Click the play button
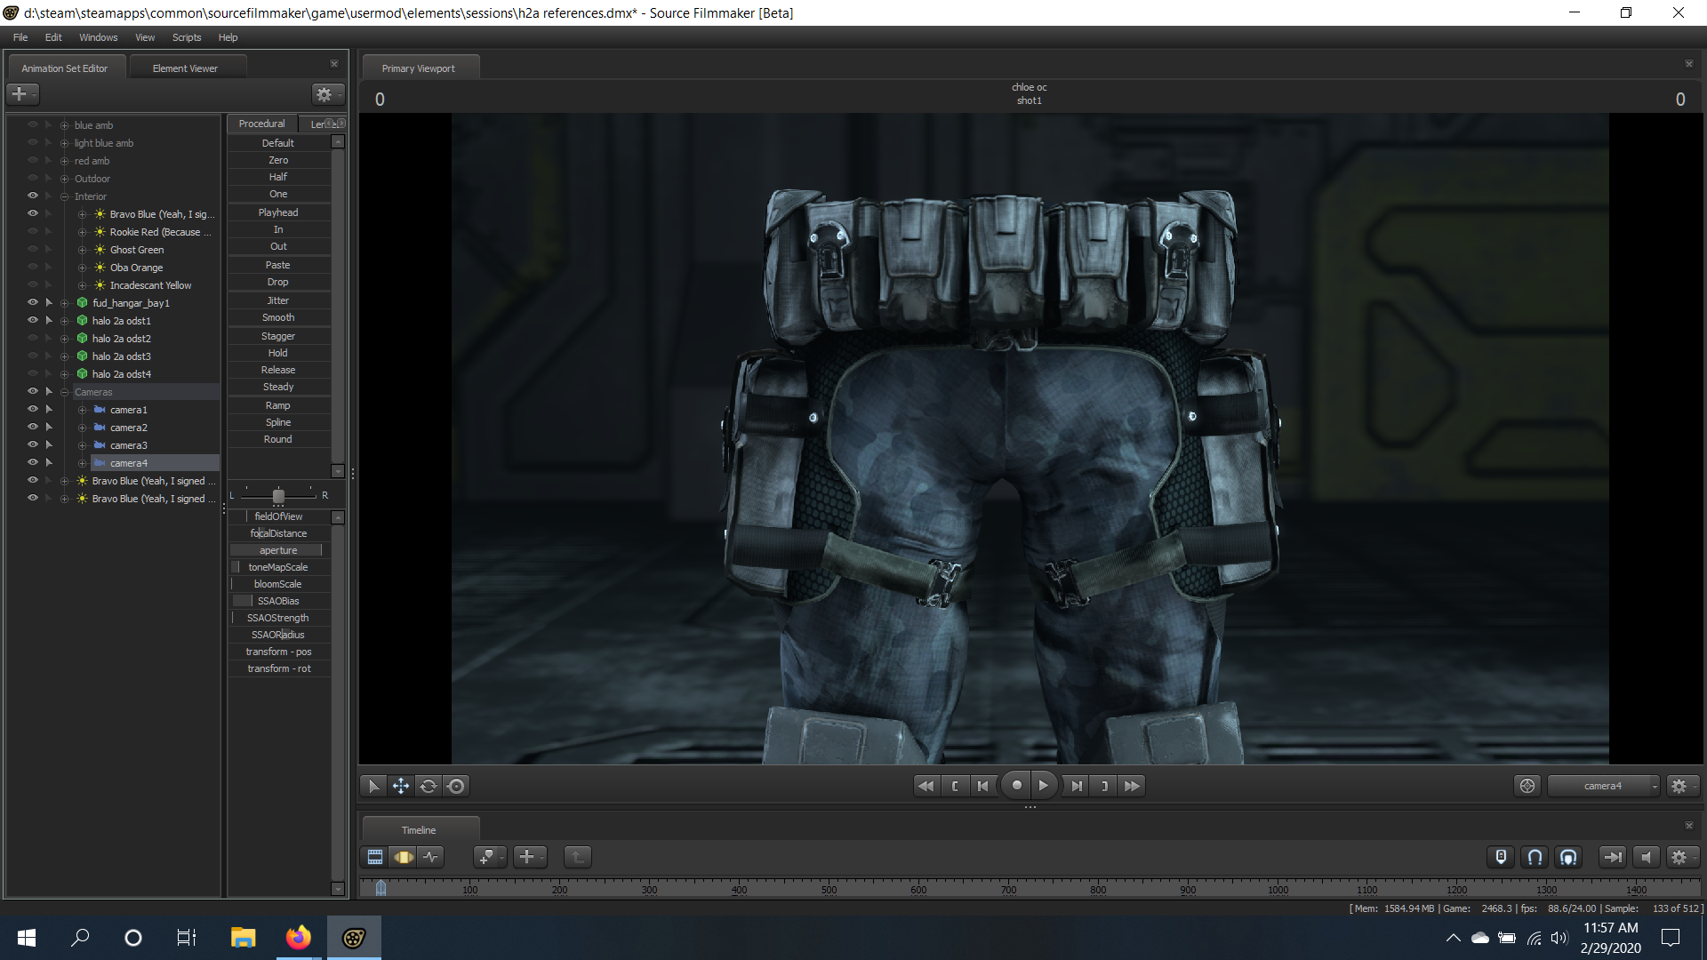Viewport: 1707px width, 960px height. tap(1045, 785)
